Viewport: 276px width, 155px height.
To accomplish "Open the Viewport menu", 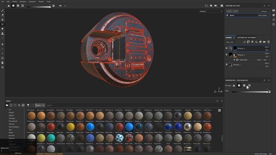I will (x=32, y=1).
